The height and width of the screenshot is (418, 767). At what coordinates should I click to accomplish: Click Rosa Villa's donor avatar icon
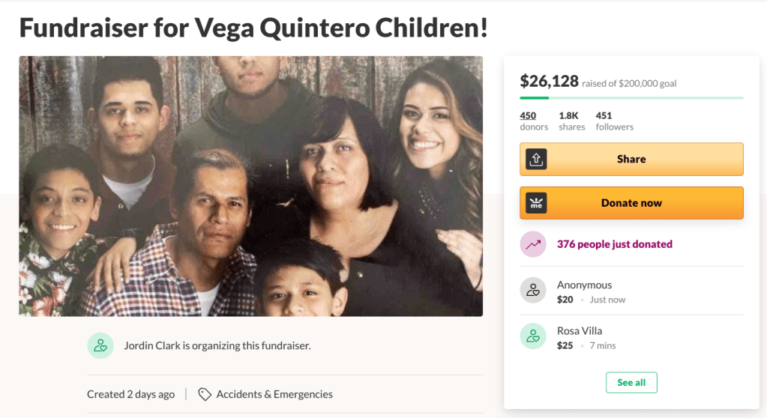point(533,336)
